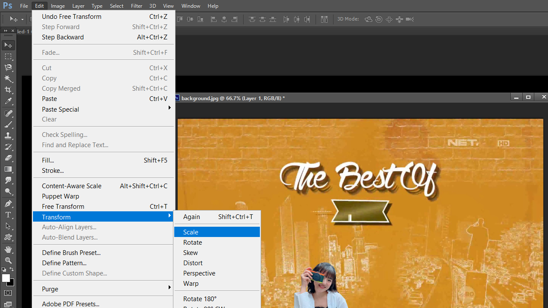Select the Horizontal Type tool
The image size is (548, 308).
8,215
